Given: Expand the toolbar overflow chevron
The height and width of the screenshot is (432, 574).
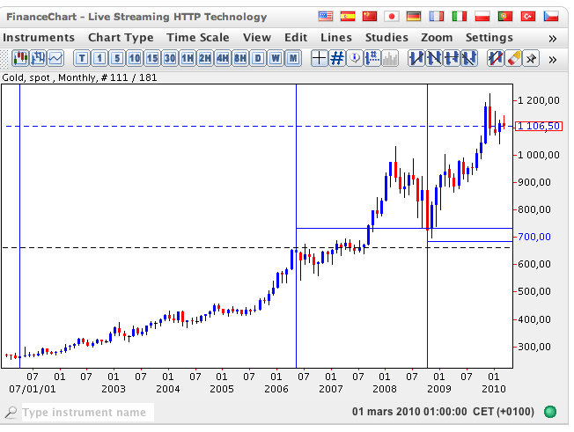Looking at the screenshot, I should click(x=552, y=59).
